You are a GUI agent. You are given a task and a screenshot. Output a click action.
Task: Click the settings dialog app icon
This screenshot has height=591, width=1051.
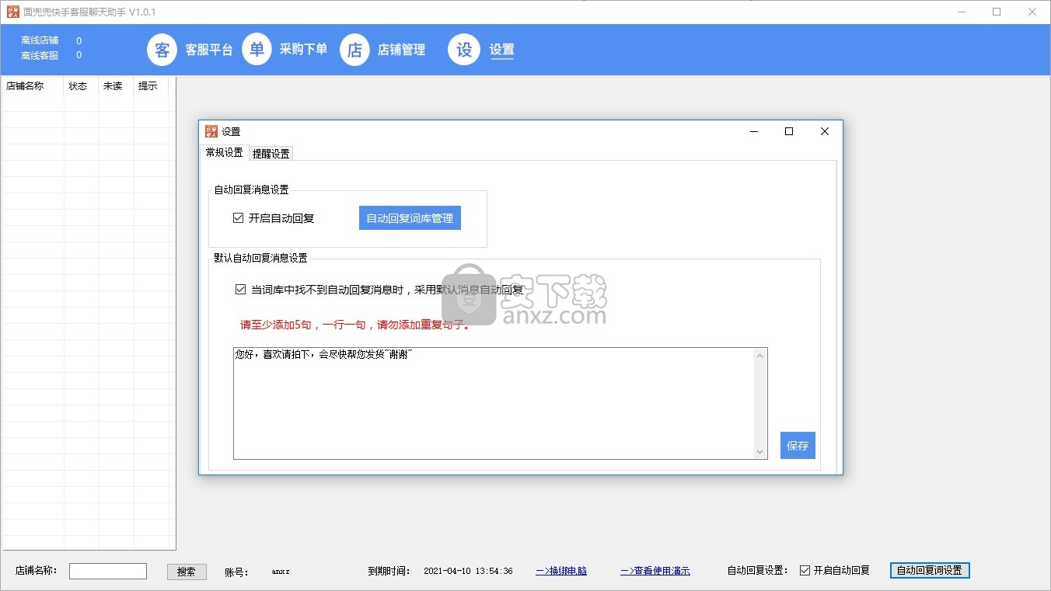(211, 131)
